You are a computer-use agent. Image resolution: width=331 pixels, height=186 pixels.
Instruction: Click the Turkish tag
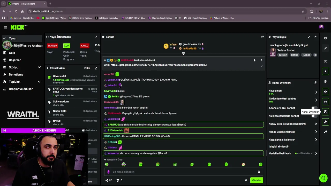(x=283, y=55)
